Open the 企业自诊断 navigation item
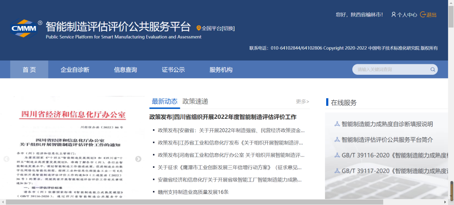 [75, 70]
